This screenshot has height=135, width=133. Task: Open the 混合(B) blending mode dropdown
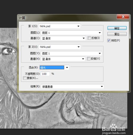click(54, 67)
